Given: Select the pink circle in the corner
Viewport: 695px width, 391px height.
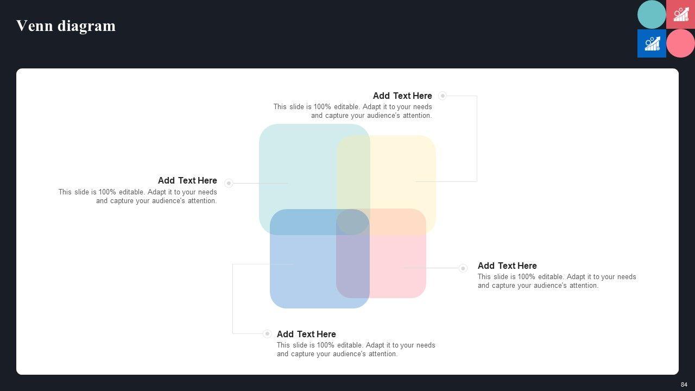Looking at the screenshot, I should coord(681,43).
